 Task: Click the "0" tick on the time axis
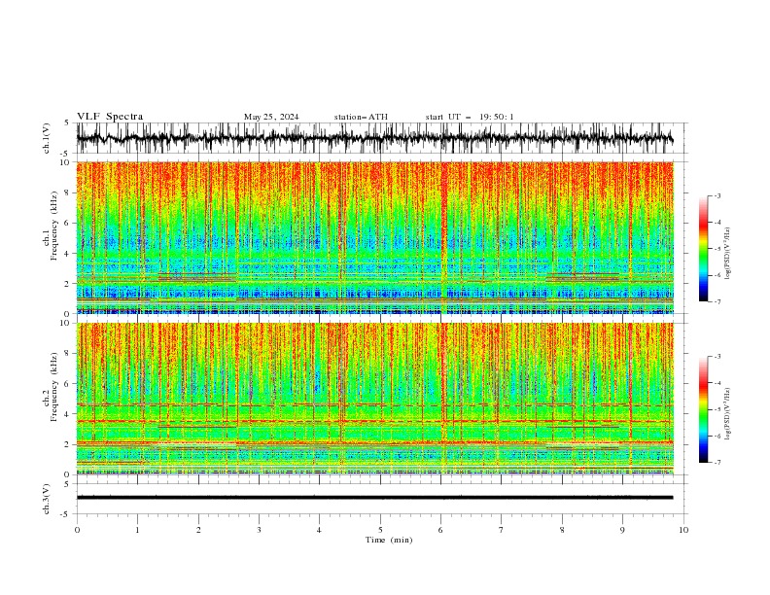(77, 530)
